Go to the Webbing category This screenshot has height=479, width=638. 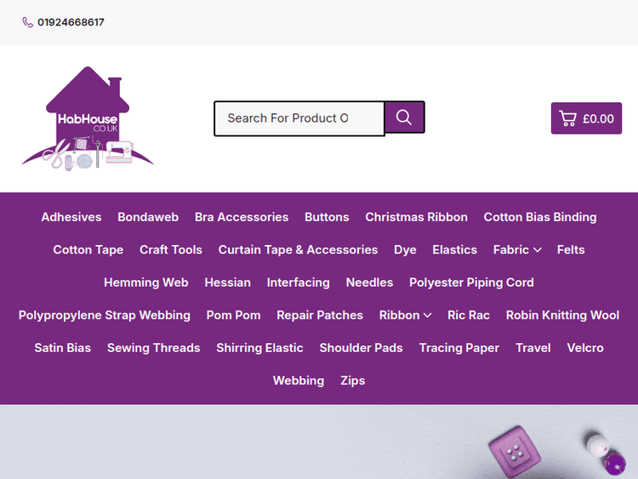[299, 380]
